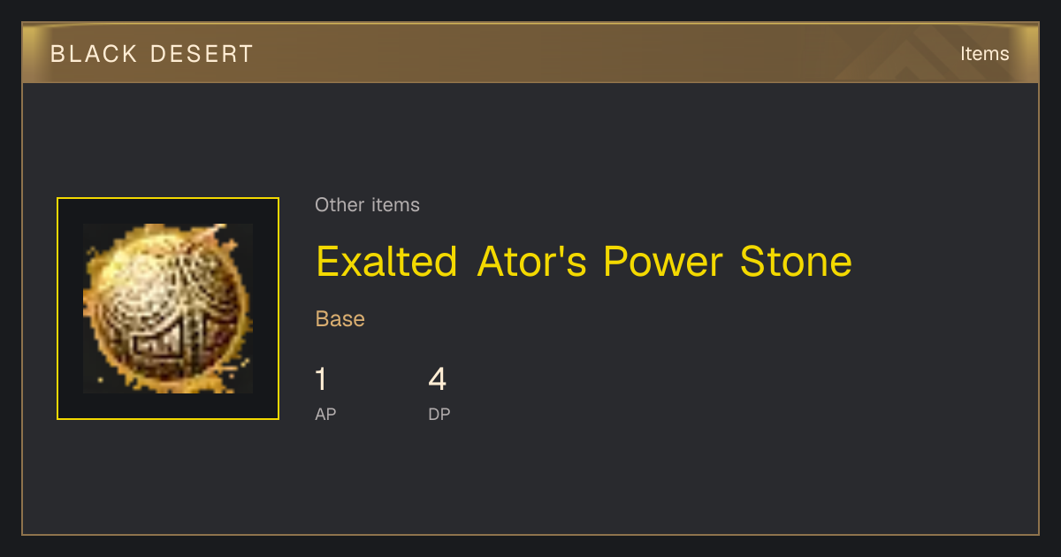1061x557 pixels.
Task: Click the BLACK DESERT header title
Action: point(152,54)
